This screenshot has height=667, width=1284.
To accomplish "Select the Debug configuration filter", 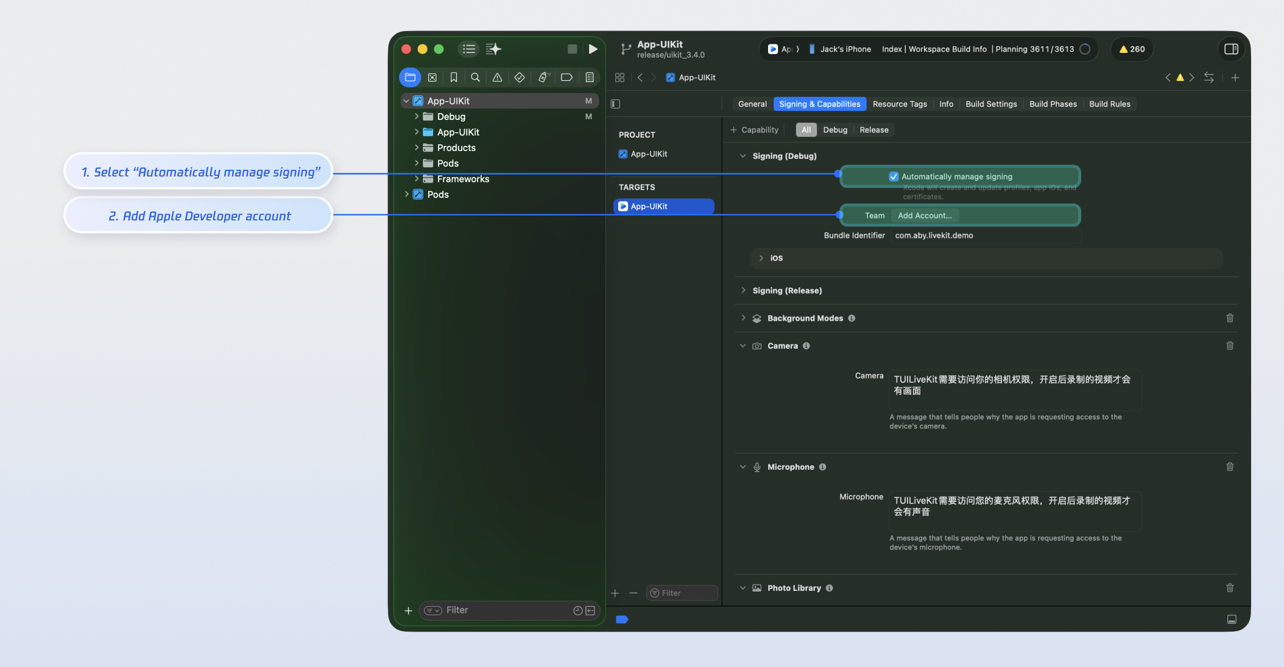I will [835, 130].
